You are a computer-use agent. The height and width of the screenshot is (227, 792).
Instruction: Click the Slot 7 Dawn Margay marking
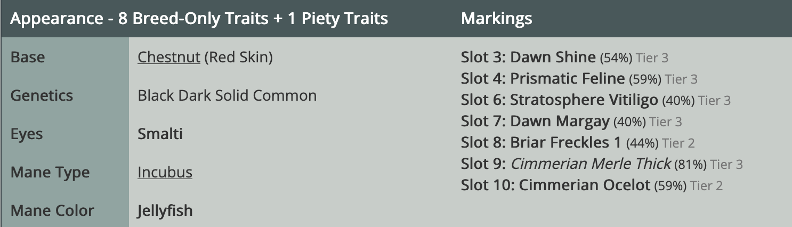(x=560, y=121)
